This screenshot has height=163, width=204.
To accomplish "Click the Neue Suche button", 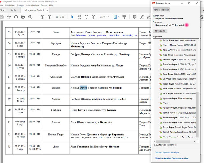I will 160,31.
